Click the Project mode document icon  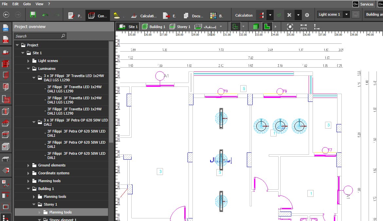pyautogui.click(x=71, y=16)
